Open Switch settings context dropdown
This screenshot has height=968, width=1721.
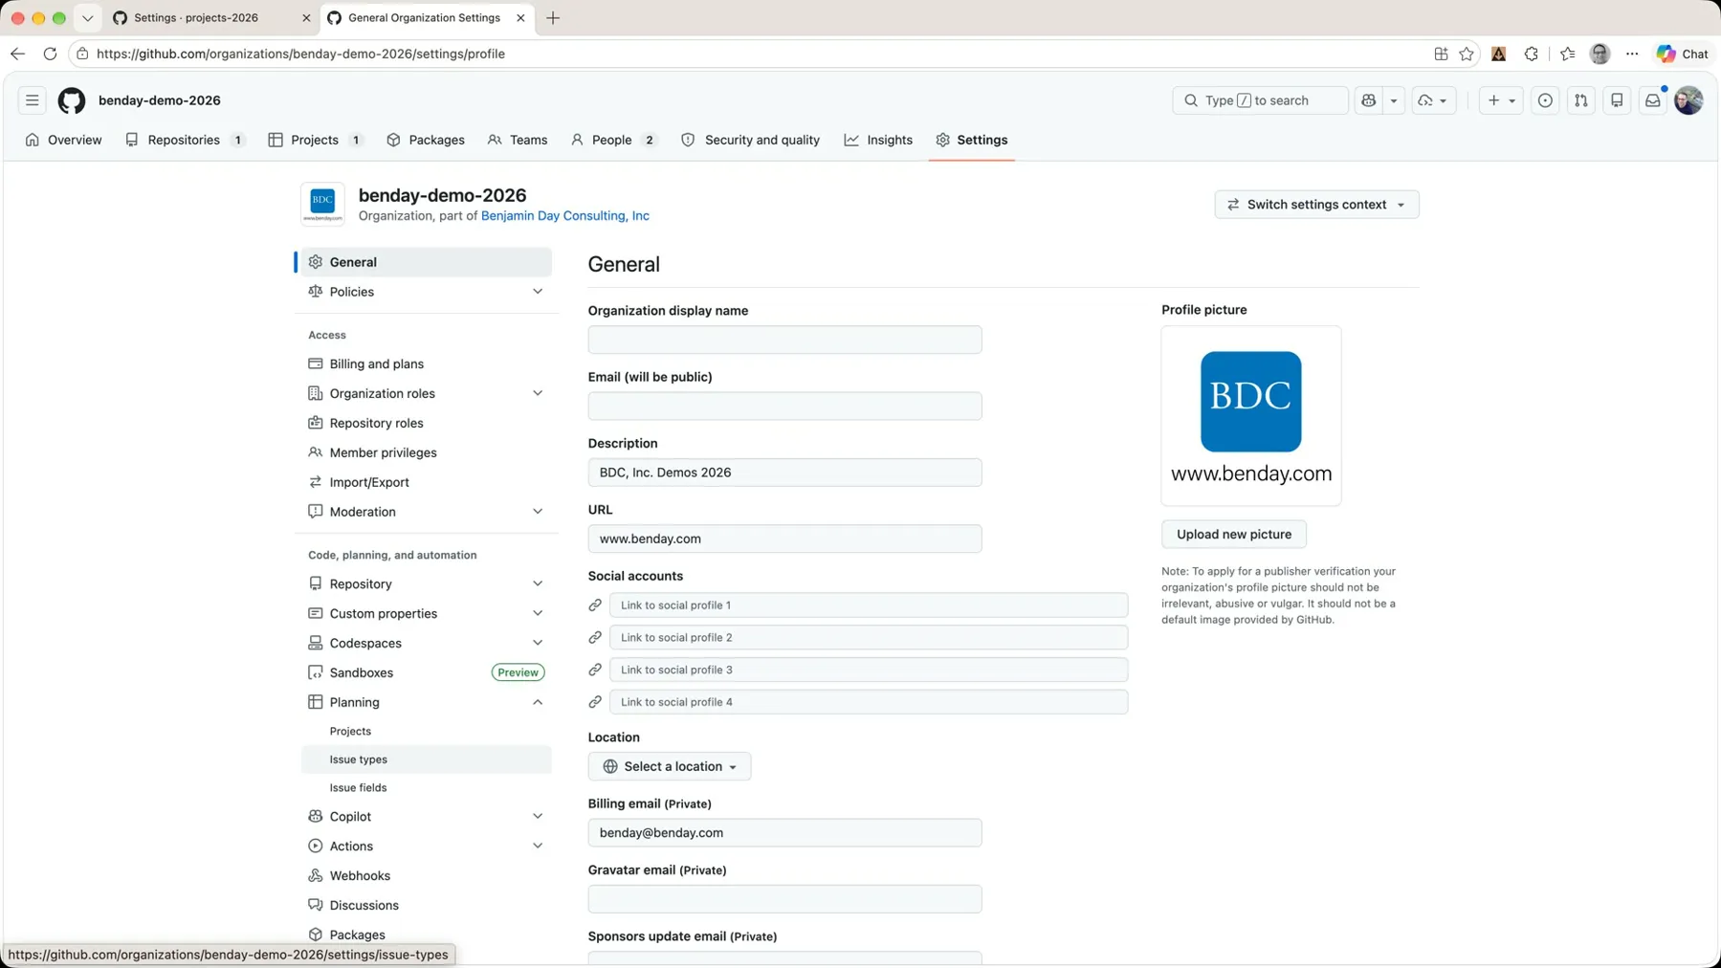[x=1316, y=205]
